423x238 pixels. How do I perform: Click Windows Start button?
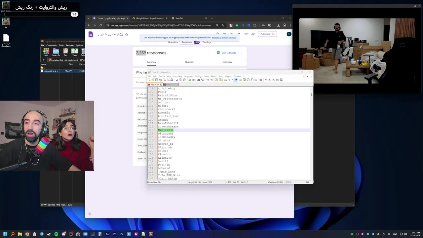click(x=5, y=234)
